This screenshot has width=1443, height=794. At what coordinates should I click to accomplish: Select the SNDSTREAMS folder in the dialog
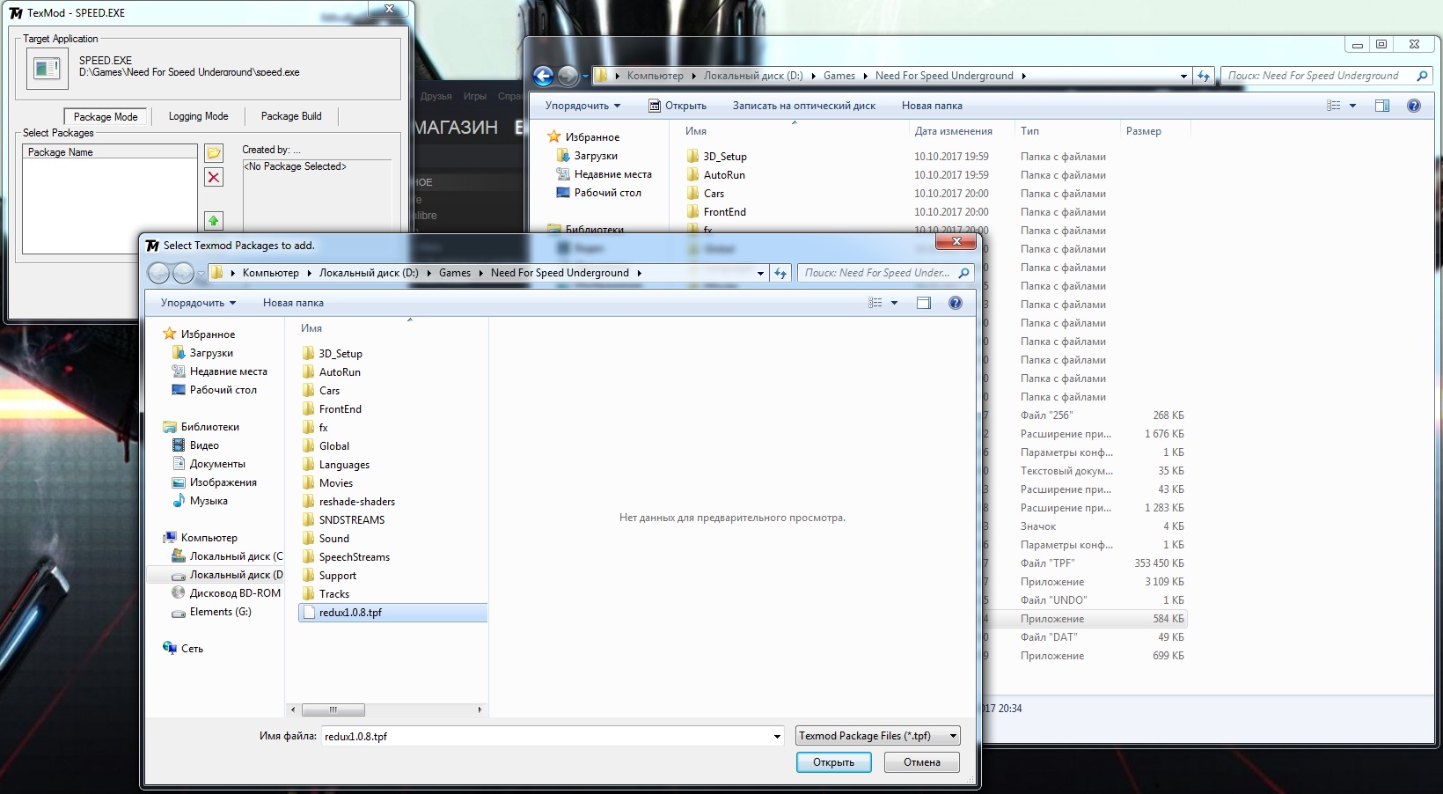click(352, 520)
